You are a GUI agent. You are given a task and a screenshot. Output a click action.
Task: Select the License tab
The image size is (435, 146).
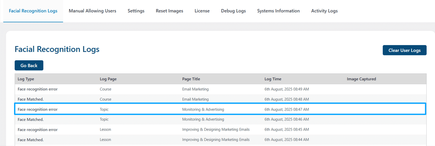pos(202,11)
